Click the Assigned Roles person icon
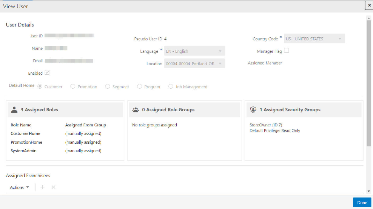 pos(14,110)
